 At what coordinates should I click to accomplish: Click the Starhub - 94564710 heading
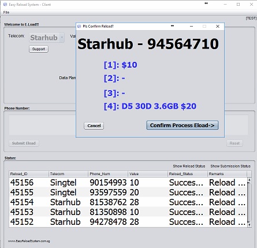click(148, 44)
